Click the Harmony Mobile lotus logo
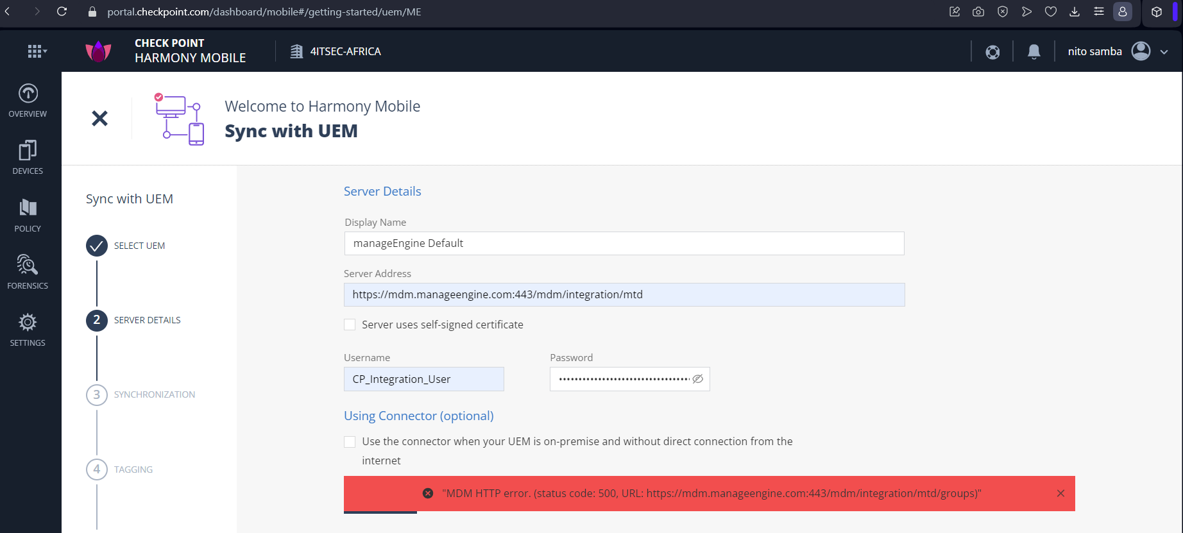Viewport: 1183px width, 533px height. (98, 51)
